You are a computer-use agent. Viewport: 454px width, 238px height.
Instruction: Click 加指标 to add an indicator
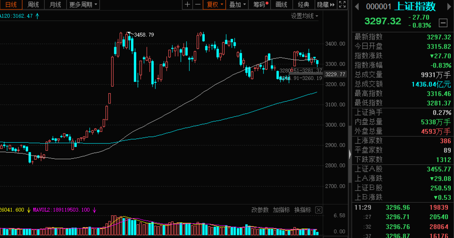click(281, 210)
